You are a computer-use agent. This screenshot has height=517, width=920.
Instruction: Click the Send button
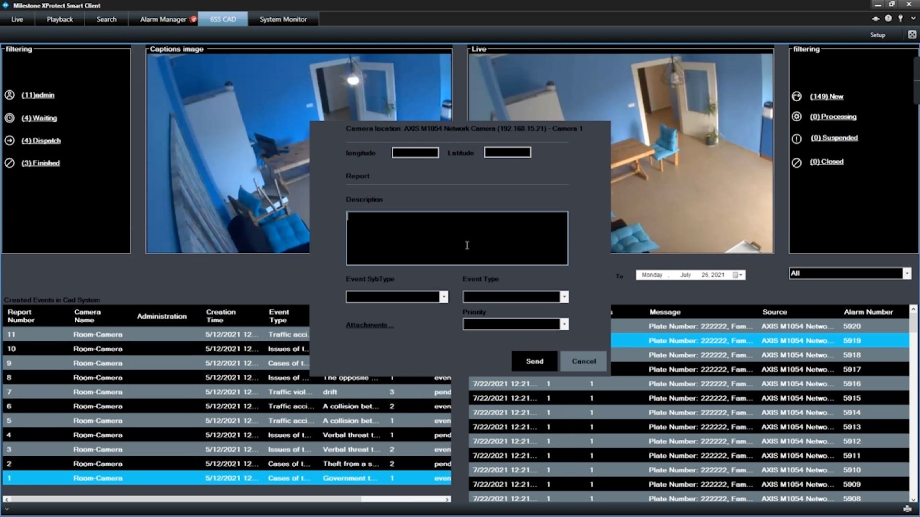coord(534,361)
